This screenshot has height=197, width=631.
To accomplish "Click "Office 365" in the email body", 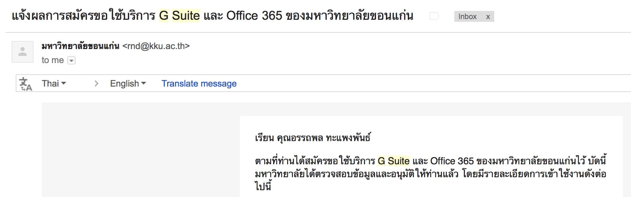I will point(452,161).
